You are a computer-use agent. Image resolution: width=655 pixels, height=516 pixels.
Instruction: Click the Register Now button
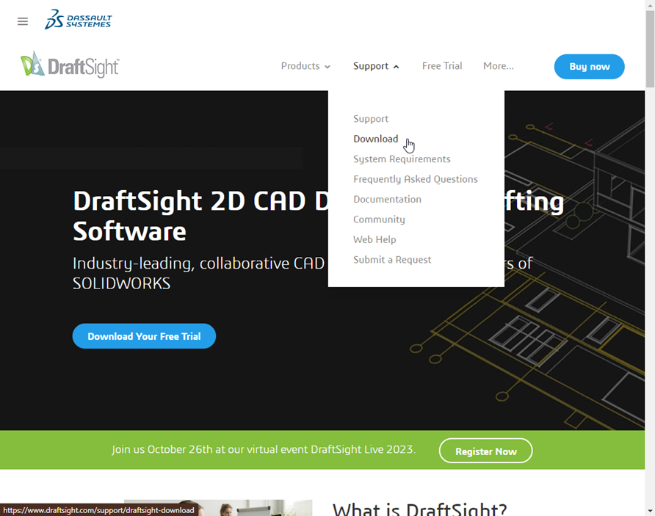coord(486,451)
